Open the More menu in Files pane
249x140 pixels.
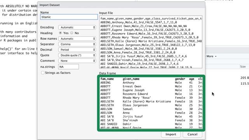211,56
